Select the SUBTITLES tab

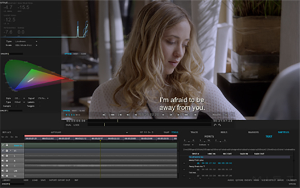[x=283, y=132]
